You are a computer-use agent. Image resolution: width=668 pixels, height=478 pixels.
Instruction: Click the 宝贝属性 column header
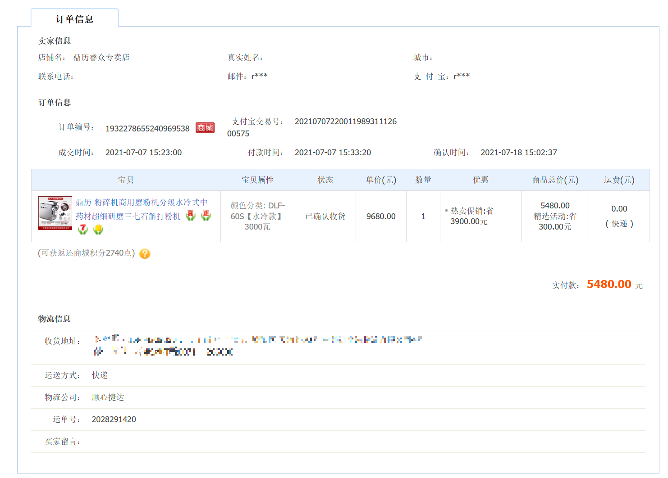[258, 180]
